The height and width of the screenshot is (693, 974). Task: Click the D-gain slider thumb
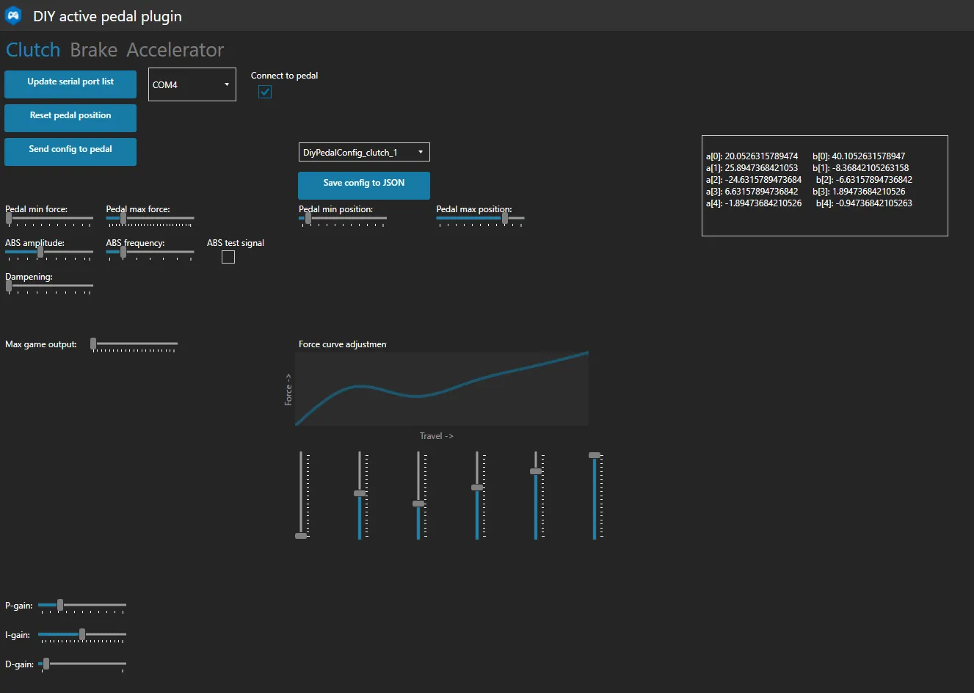click(x=46, y=664)
